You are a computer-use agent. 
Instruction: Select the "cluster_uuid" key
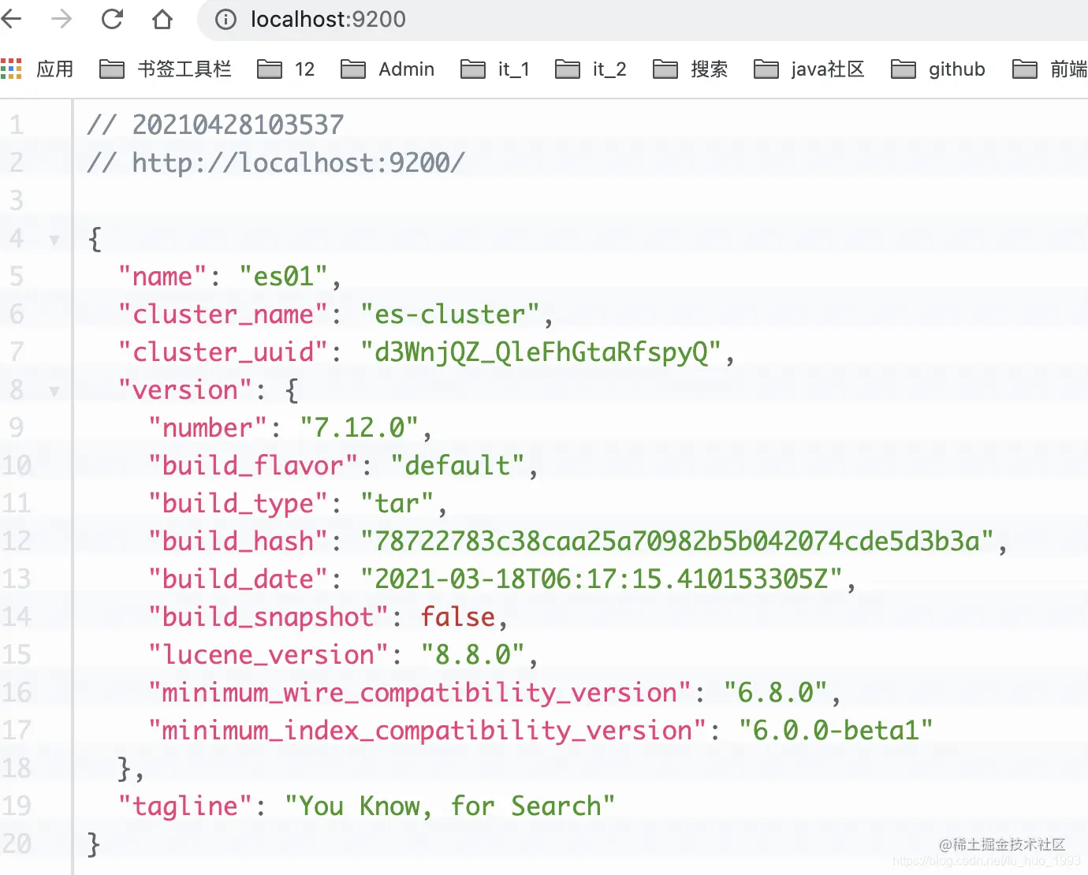(x=223, y=352)
